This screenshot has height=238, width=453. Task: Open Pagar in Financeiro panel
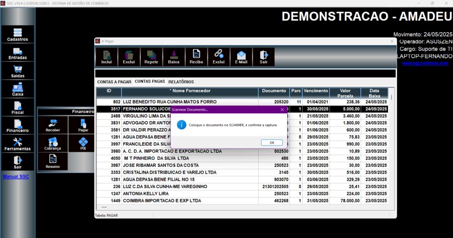[x=83, y=125]
